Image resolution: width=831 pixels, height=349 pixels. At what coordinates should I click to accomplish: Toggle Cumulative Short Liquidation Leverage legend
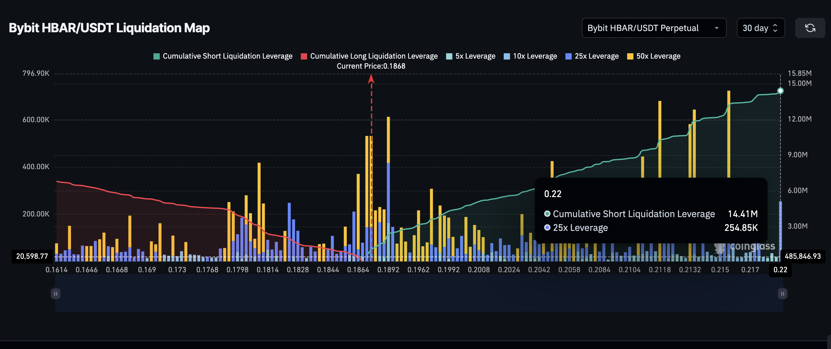click(x=223, y=56)
